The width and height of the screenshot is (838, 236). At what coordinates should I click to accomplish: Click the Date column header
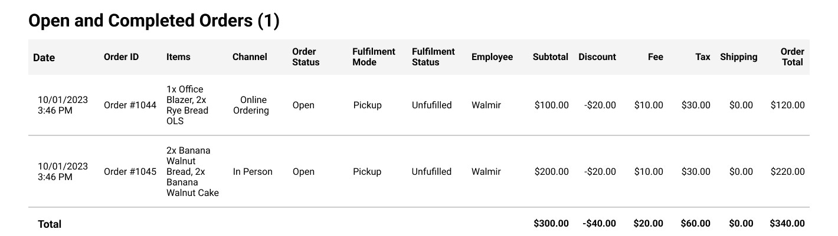click(44, 57)
